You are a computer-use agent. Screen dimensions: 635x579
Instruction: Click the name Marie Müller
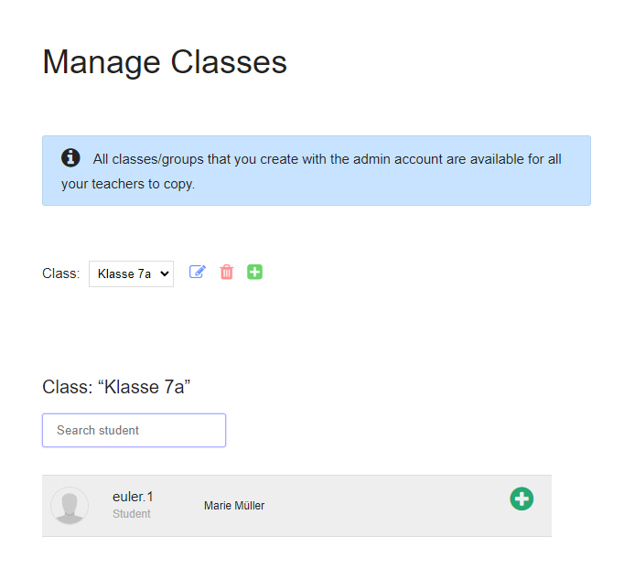(x=234, y=506)
